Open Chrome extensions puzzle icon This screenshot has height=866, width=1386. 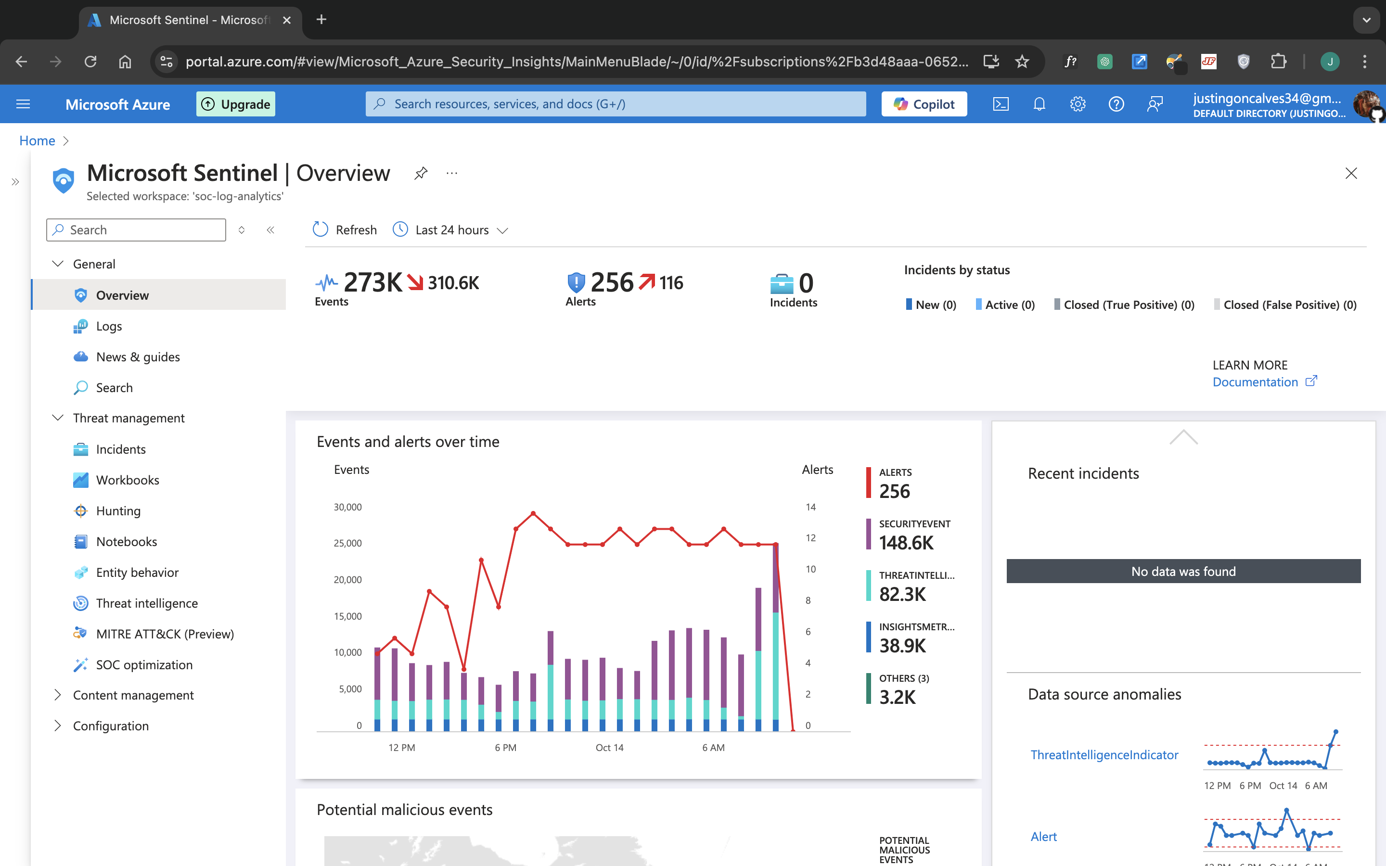[1278, 61]
